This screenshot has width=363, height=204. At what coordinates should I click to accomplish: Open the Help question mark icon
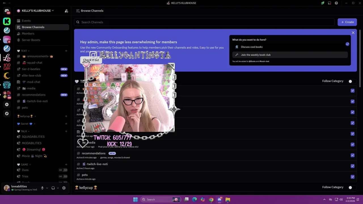(336, 3)
